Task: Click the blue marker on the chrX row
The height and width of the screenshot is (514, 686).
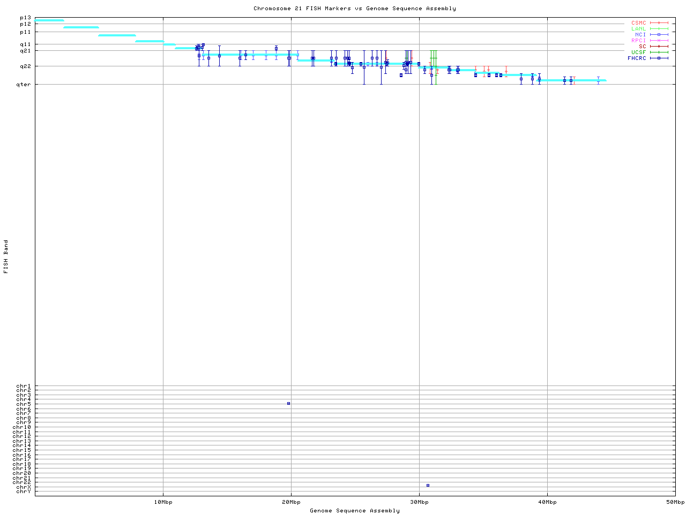Action: [x=428, y=486]
